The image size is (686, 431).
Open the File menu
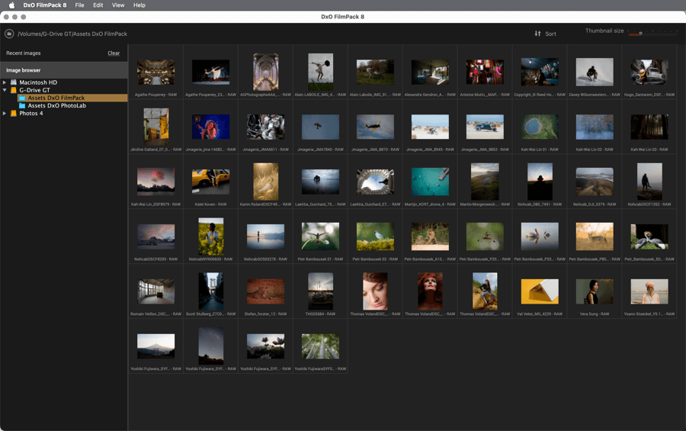79,5
